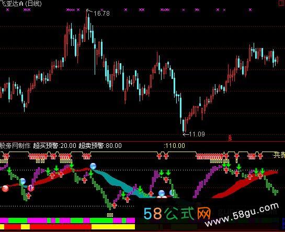Click the blue ball at indicator peak
Screen dimensions: 285x232
pyautogui.click(x=93, y=166)
